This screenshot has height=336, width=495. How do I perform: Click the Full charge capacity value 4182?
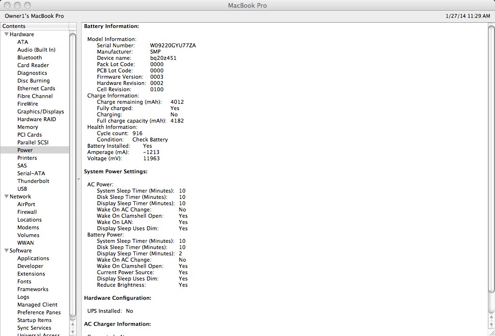(x=177, y=121)
